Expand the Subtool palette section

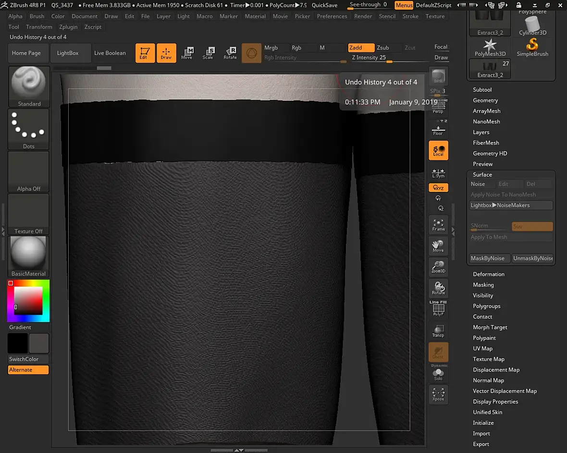coord(482,90)
